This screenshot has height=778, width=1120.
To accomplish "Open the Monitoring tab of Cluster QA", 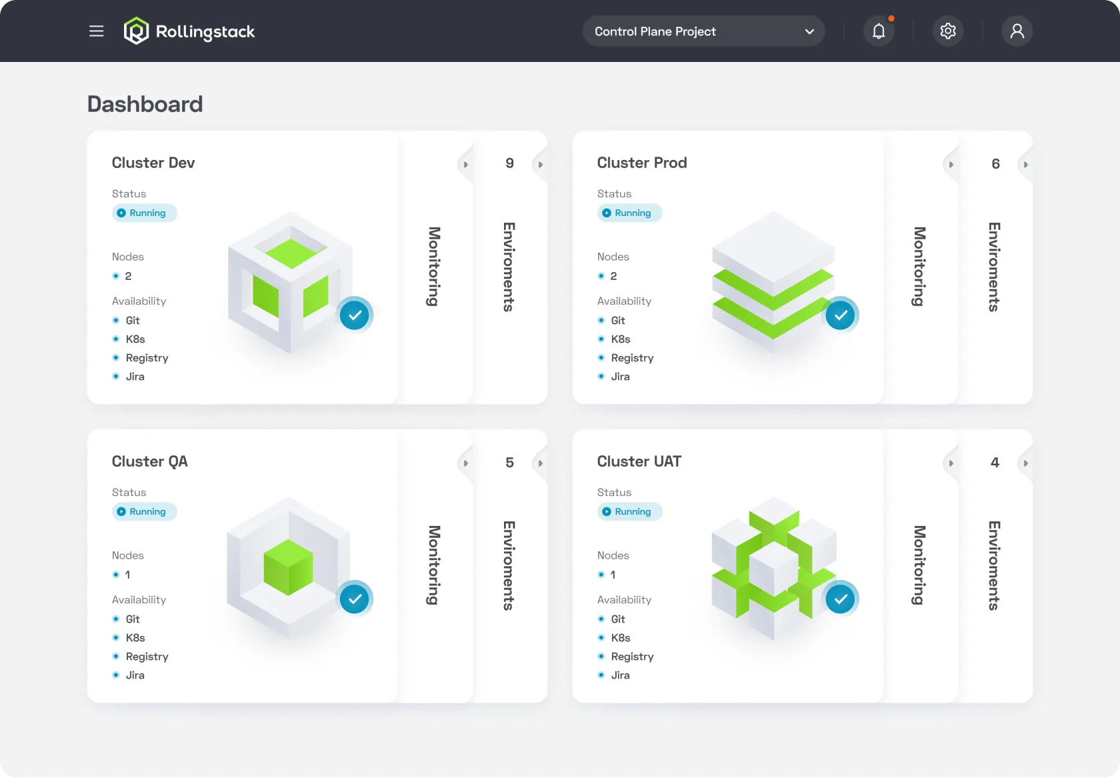I will 434,565.
